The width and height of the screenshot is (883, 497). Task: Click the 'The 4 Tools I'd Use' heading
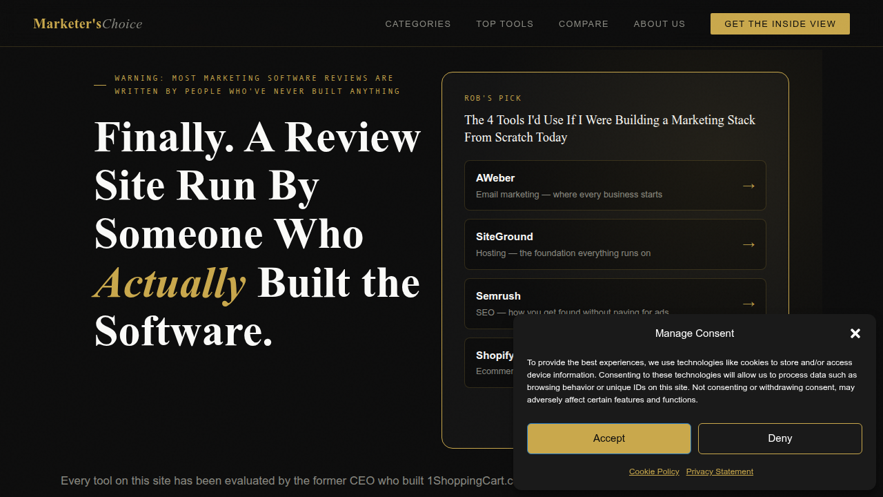click(610, 128)
